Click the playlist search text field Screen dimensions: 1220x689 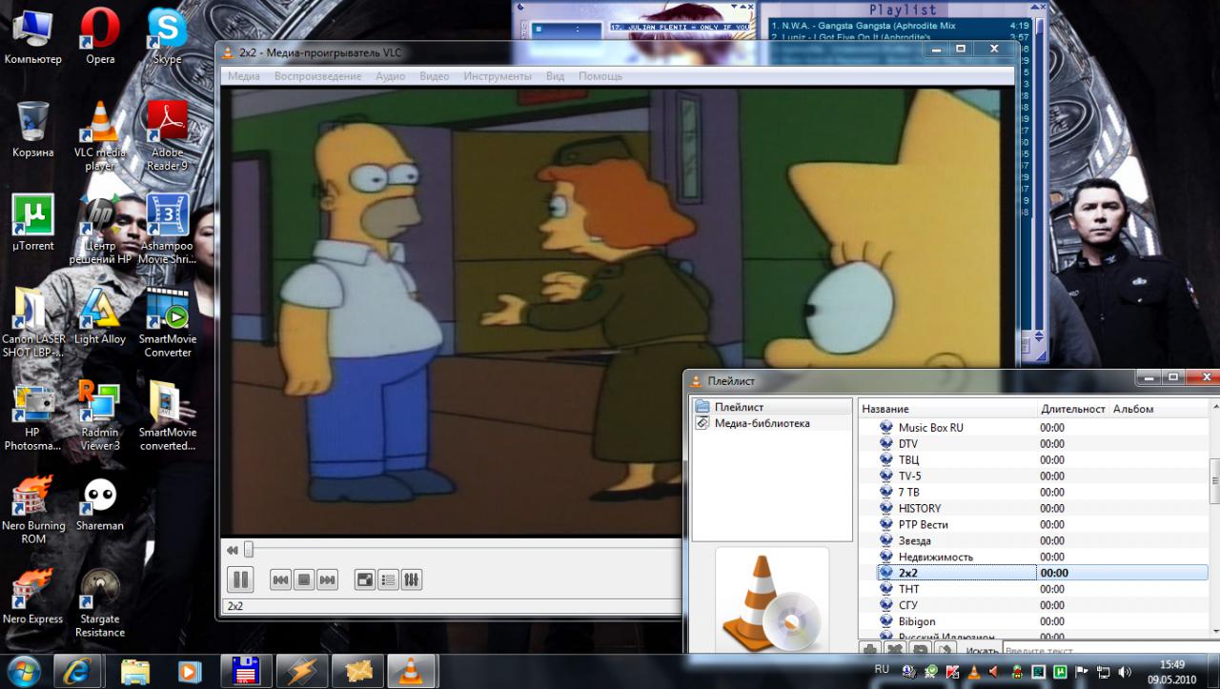1096,652
